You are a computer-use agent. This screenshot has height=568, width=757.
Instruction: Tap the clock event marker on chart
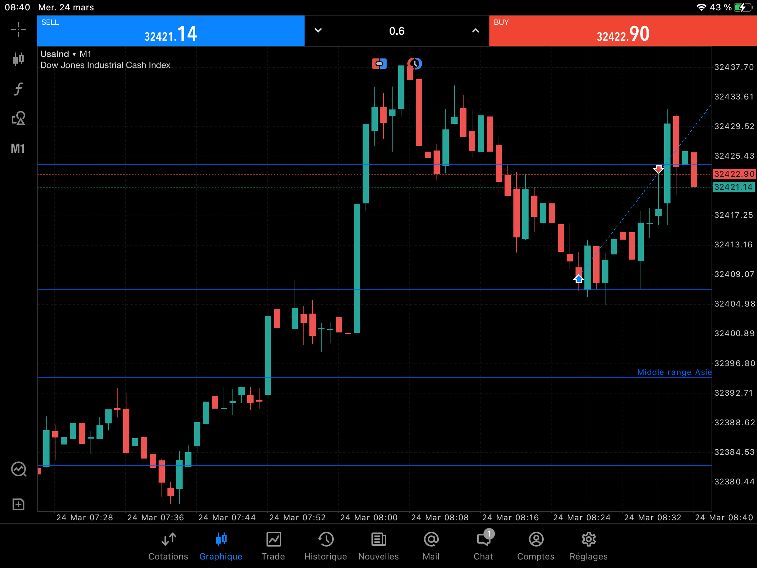coord(415,64)
